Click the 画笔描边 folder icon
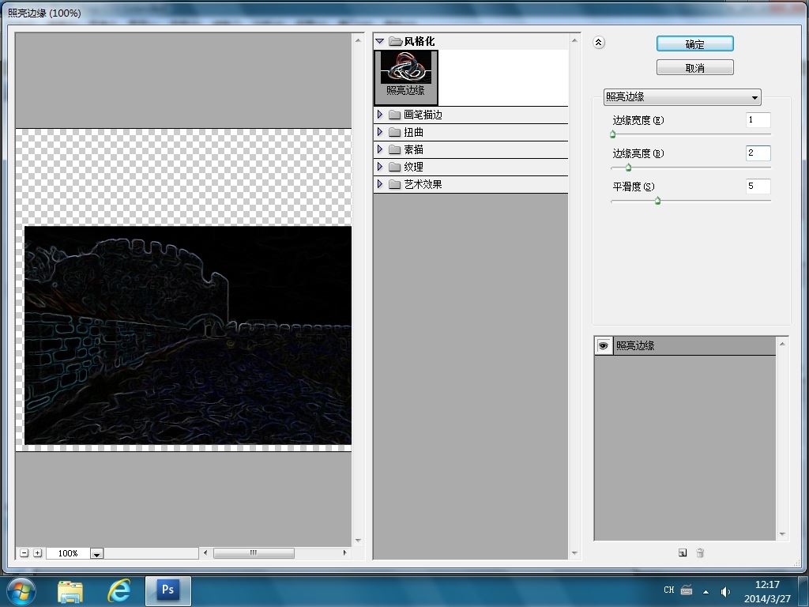 (395, 115)
